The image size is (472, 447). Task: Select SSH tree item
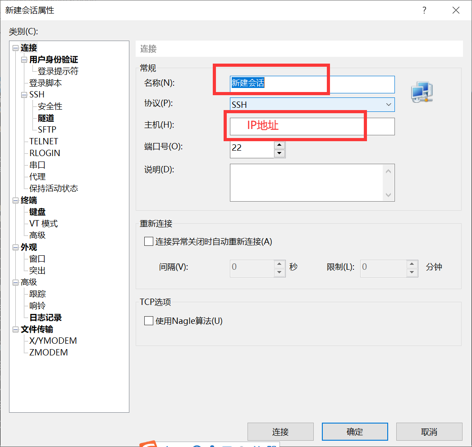pos(37,95)
